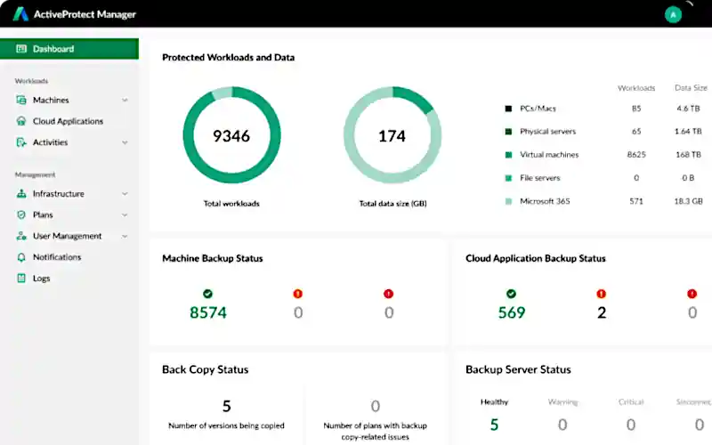Open the Notifications page
712x445 pixels.
pos(57,257)
